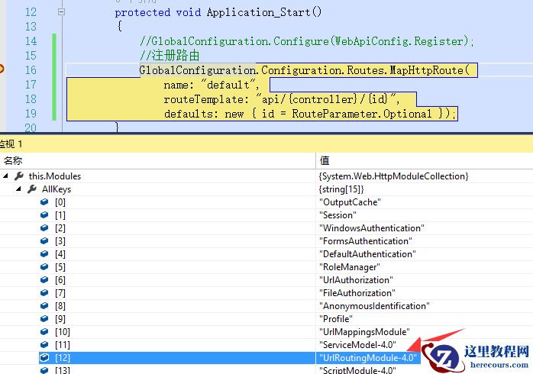Click the "FileAuthorization" value
This screenshot has width=533, height=374.
[357, 293]
